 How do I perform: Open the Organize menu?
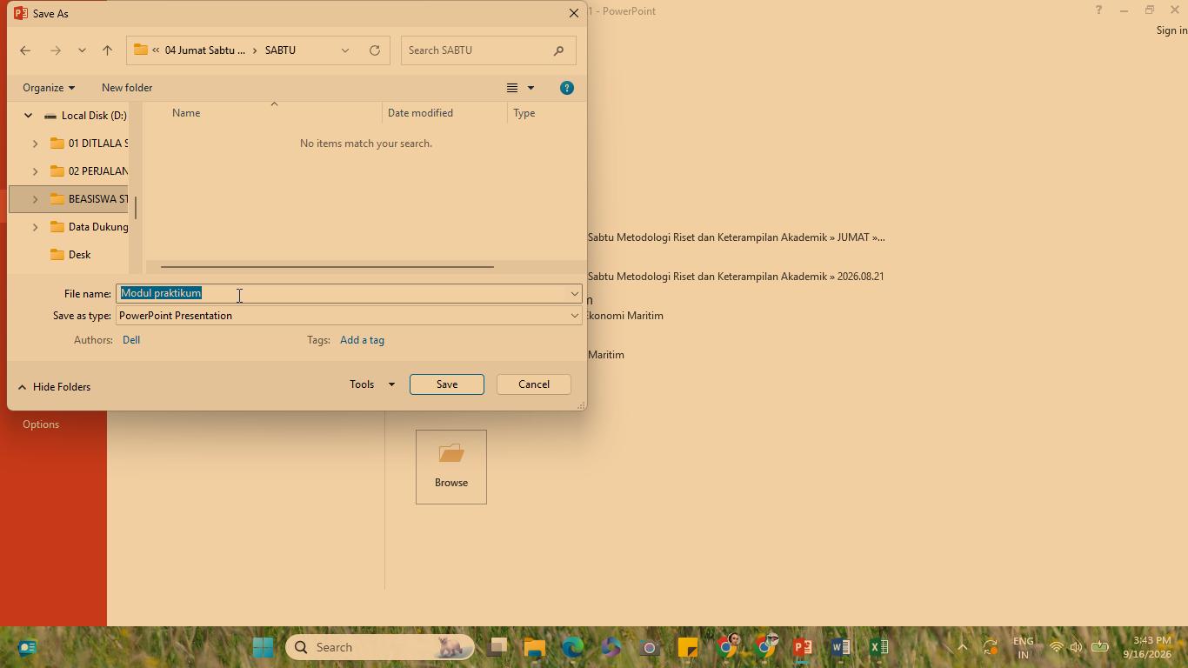[x=49, y=88]
